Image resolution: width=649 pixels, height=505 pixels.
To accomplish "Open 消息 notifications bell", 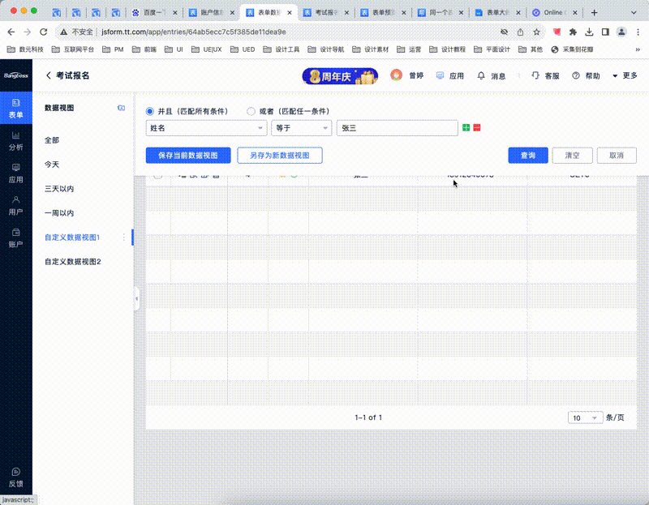I will tap(492, 75).
